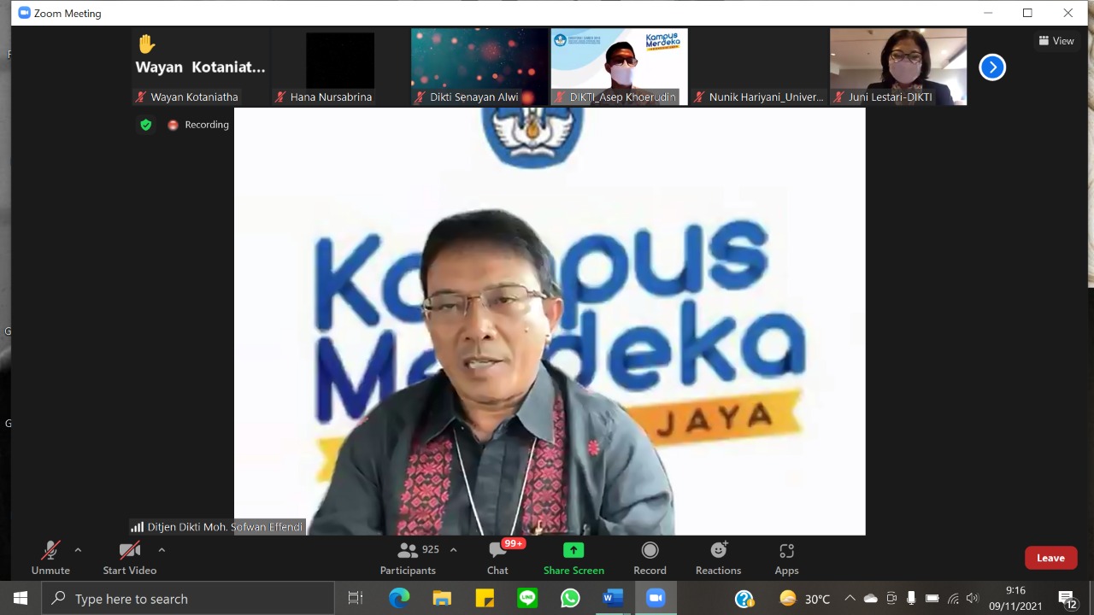Click the taskbar search box
Screen dimensions: 1094x615
click(x=188, y=599)
